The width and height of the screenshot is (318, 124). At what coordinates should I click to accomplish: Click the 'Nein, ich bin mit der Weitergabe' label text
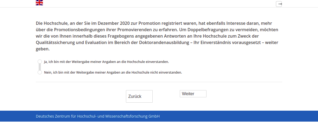pos(113,72)
